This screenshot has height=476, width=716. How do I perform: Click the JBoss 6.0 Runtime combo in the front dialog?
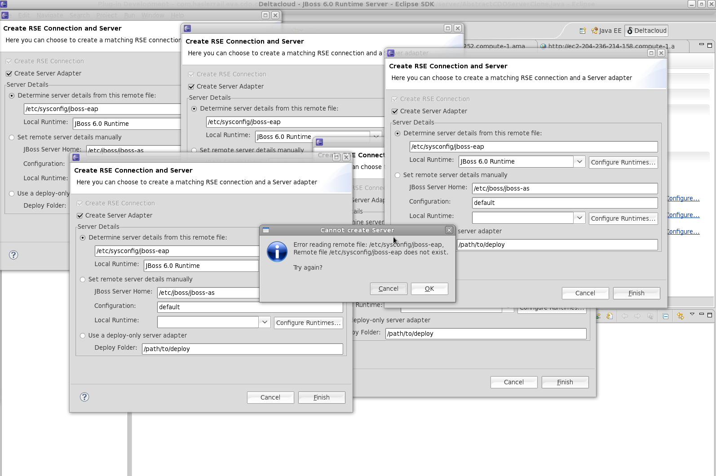tap(201, 266)
